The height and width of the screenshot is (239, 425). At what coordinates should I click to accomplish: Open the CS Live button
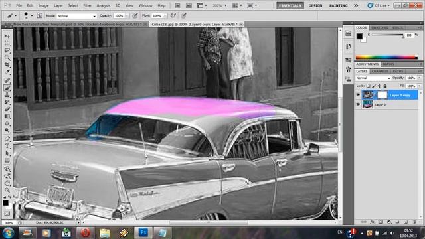tap(379, 5)
